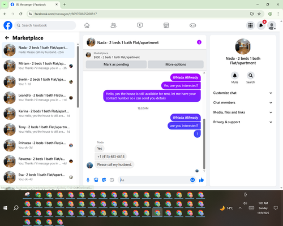Choose a sticker from the sticker icon
This screenshot has height=226, width=283.
(104, 180)
